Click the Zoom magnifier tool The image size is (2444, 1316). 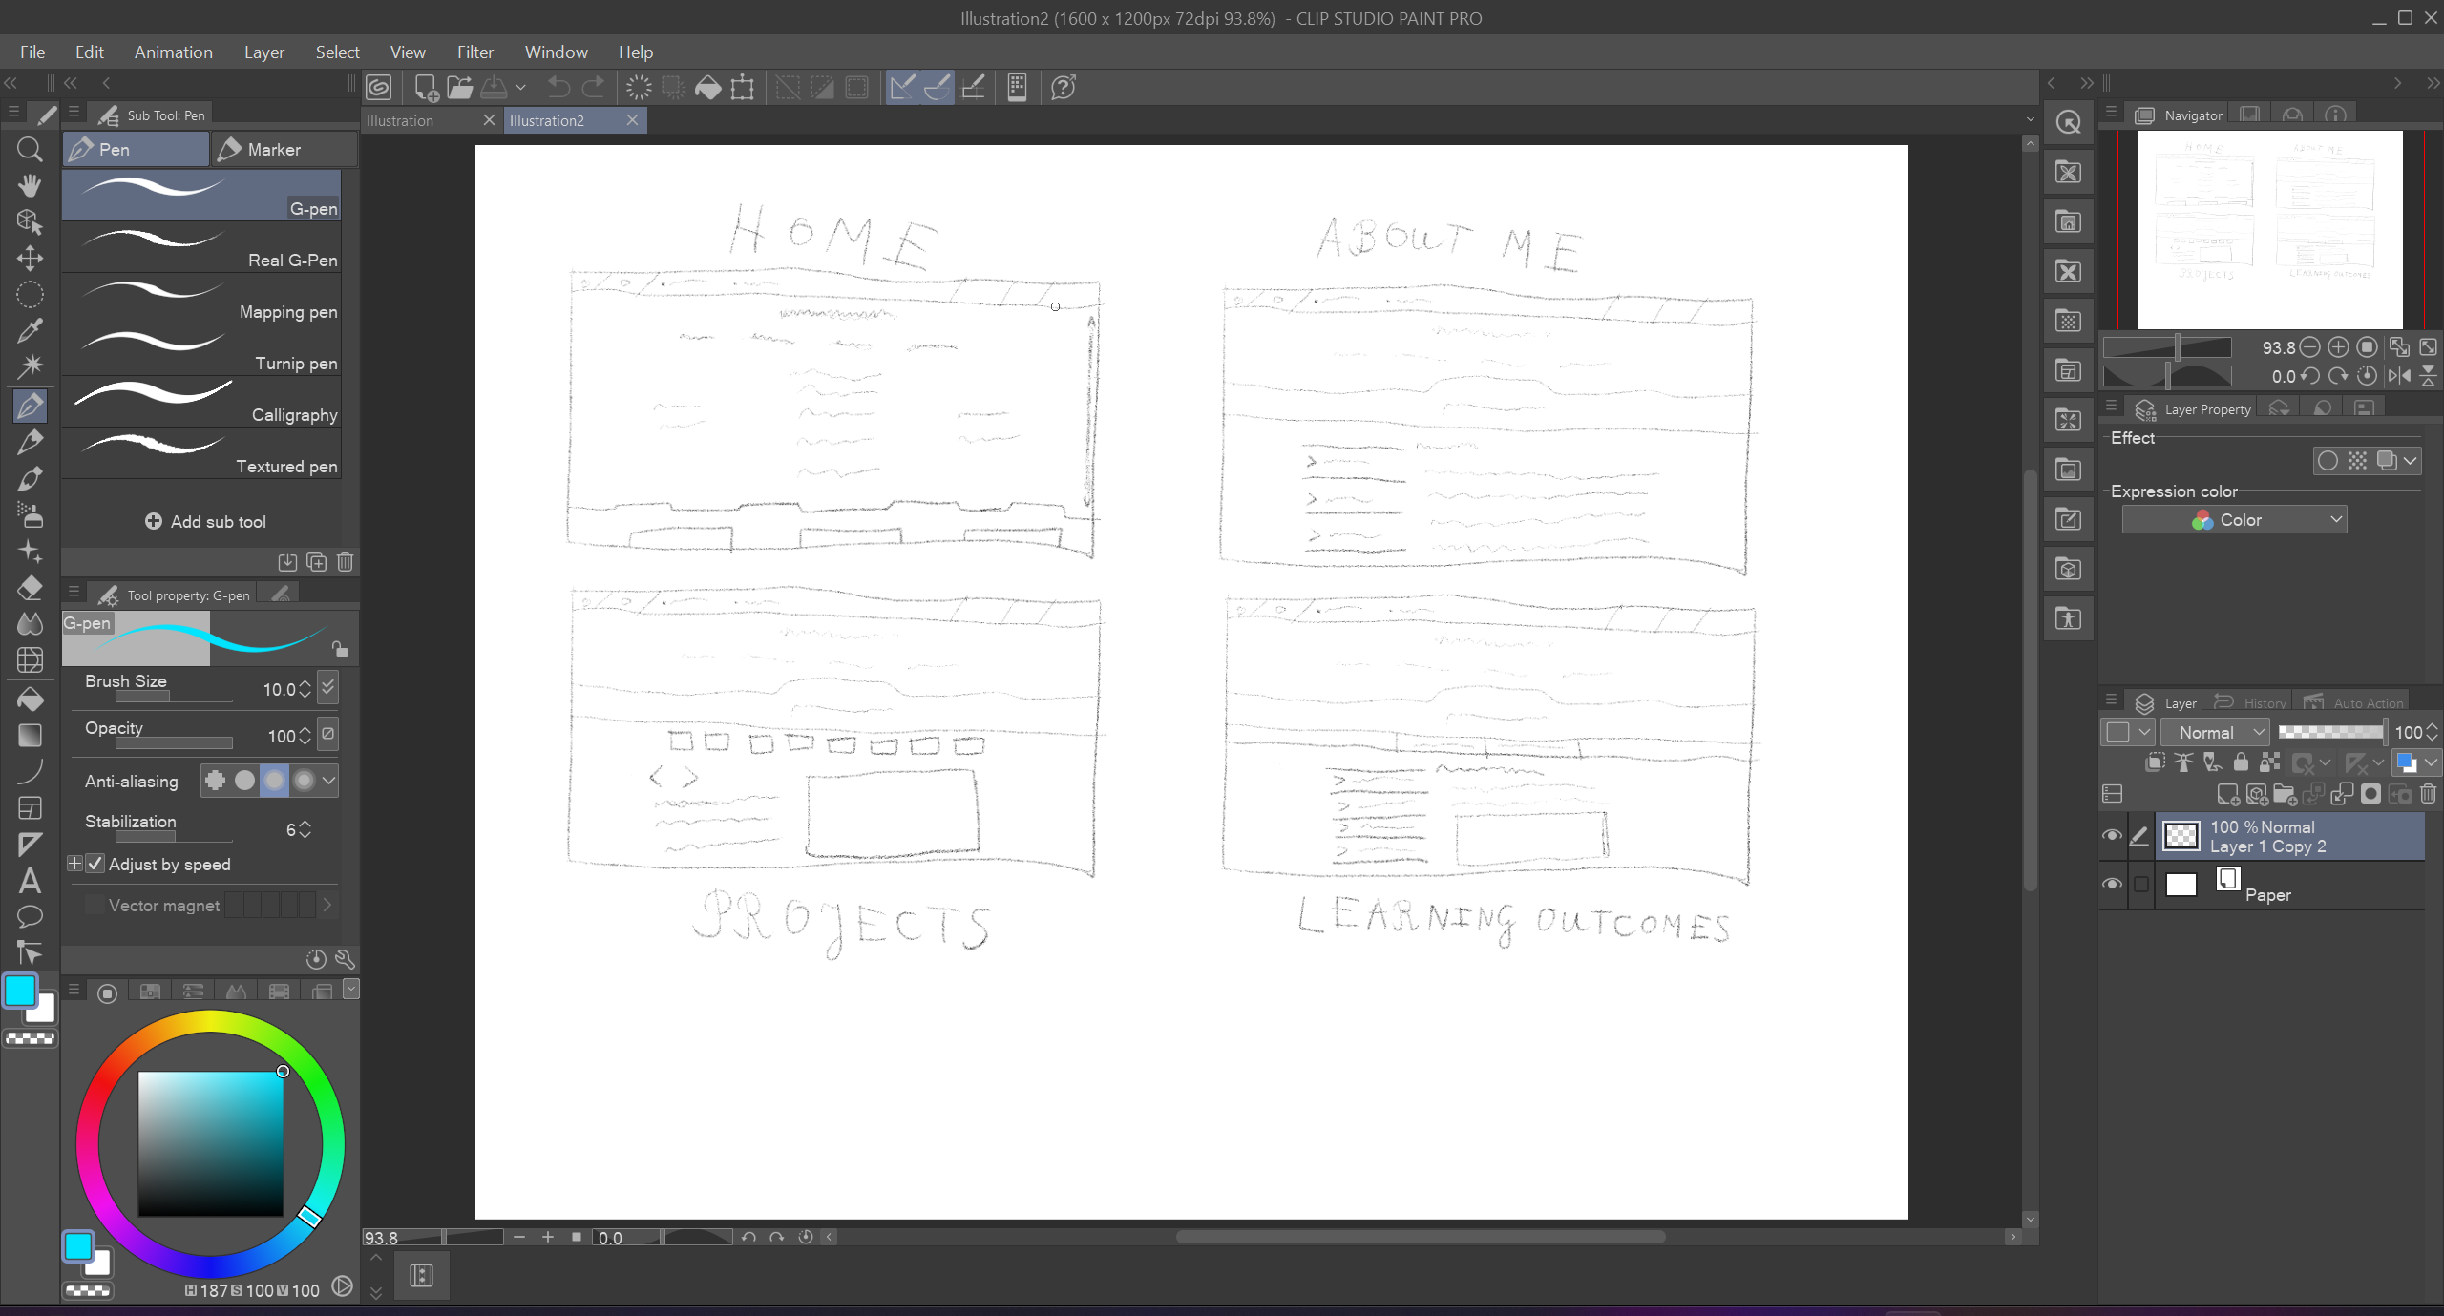coord(30,149)
